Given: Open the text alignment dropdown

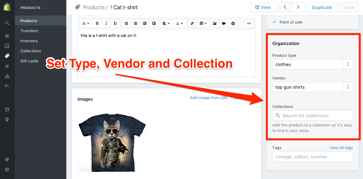Looking at the screenshot, I should tap(166, 23).
